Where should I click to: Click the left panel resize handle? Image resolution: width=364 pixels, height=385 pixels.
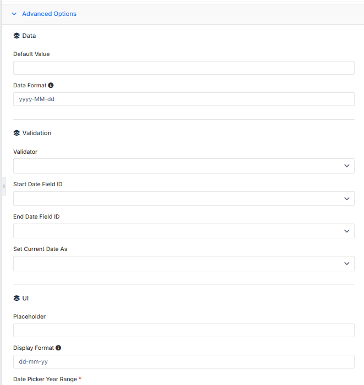click(x=4, y=186)
